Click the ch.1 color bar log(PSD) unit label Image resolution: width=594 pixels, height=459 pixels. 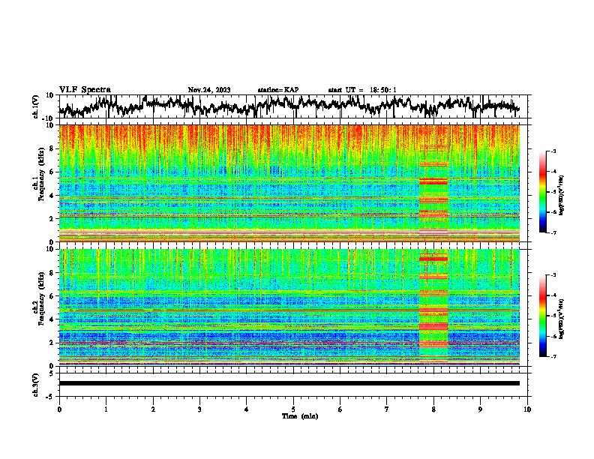pyautogui.click(x=562, y=195)
